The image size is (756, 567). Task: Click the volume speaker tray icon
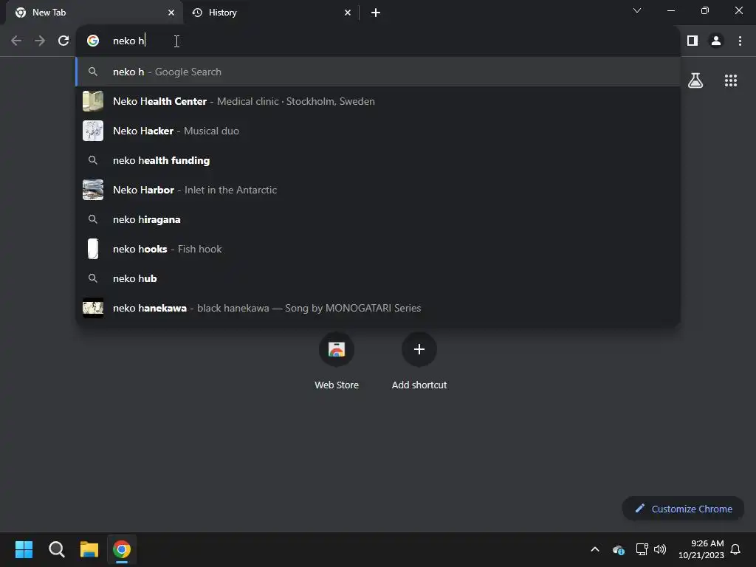point(660,549)
